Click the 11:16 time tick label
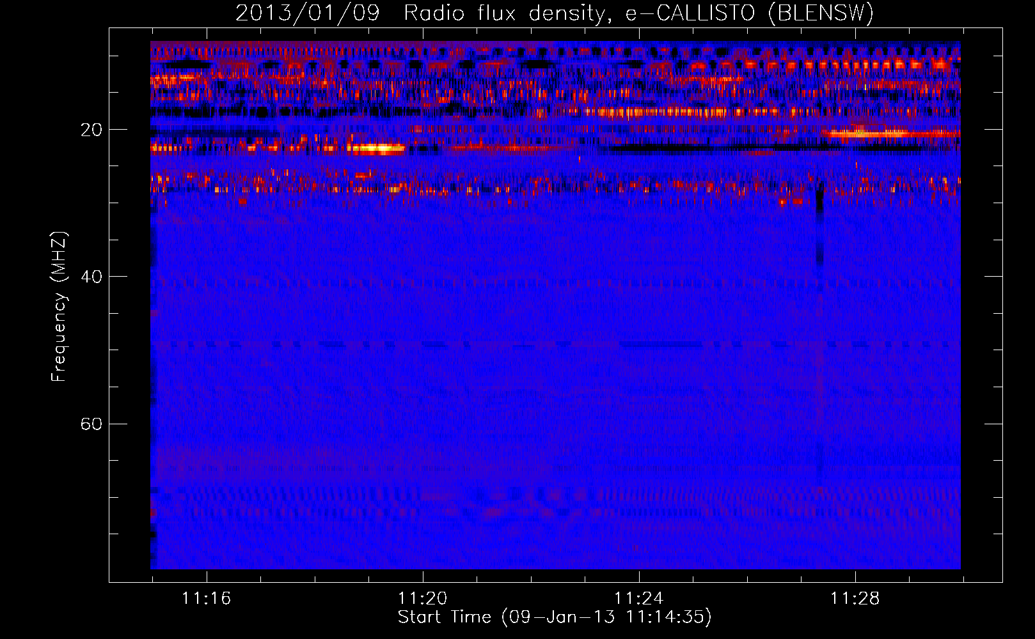Viewport: 1035px width, 639px height. [x=206, y=599]
